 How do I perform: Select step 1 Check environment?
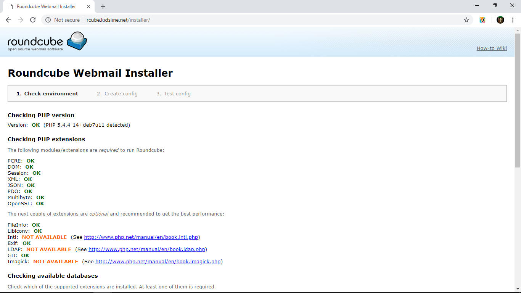pyautogui.click(x=47, y=93)
